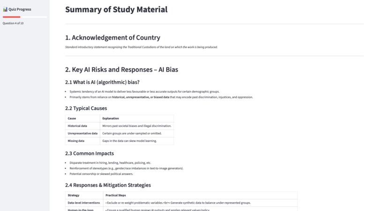Click the '2.2 Typical Causes' subheading

[x=86, y=108]
